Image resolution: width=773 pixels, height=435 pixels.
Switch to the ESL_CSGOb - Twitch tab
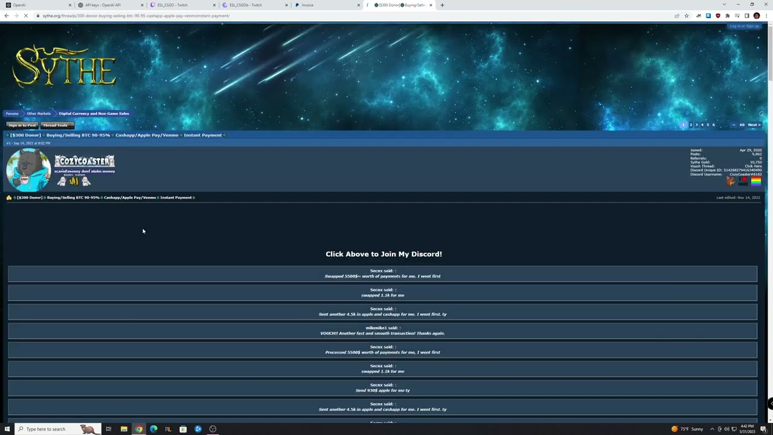255,5
